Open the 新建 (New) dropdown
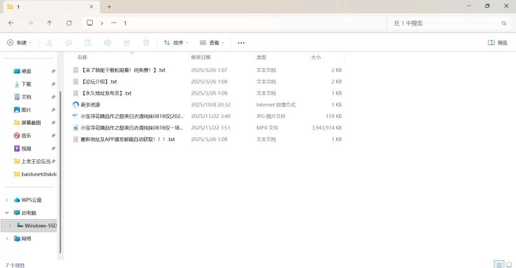The width and height of the screenshot is (516, 268). [x=19, y=43]
